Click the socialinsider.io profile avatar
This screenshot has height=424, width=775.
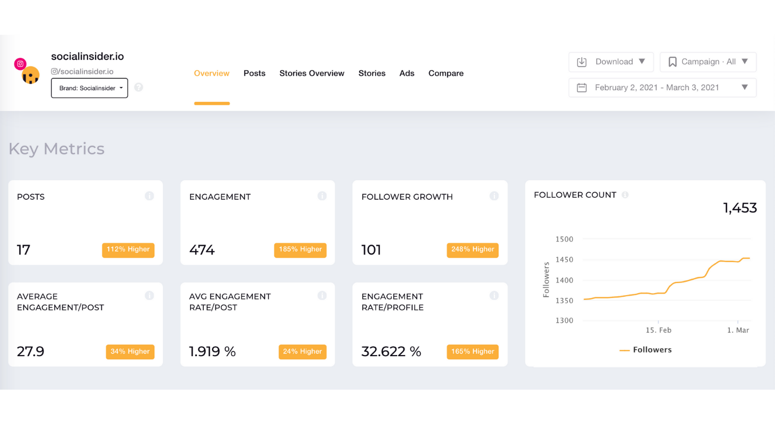[31, 76]
